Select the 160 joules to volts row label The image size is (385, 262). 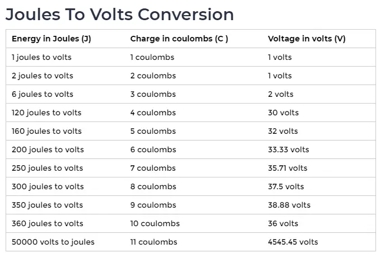[x=46, y=131]
